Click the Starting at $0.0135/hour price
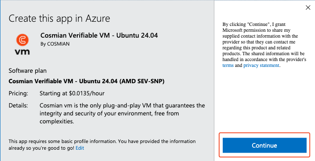The image size is (315, 161). [72, 93]
